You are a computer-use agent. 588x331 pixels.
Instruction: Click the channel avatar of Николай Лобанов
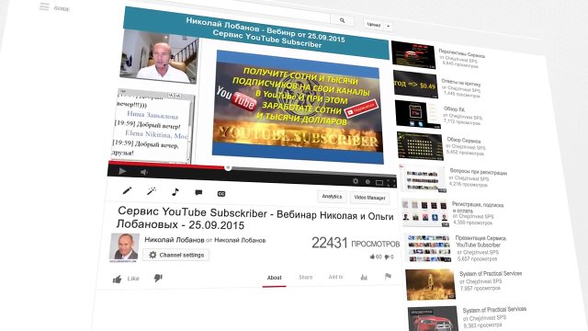point(124,247)
